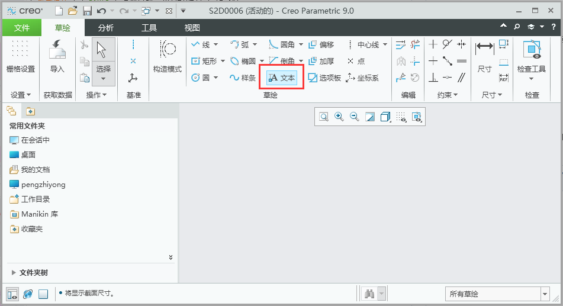The image size is (563, 306).
Task: Open the 我的文档 folder
Action: tap(30, 169)
